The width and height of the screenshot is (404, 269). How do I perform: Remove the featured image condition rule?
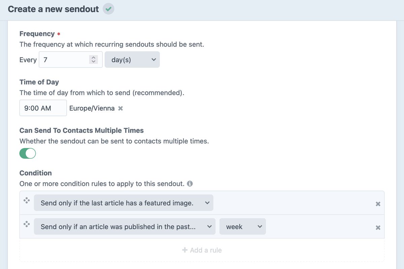point(378,204)
